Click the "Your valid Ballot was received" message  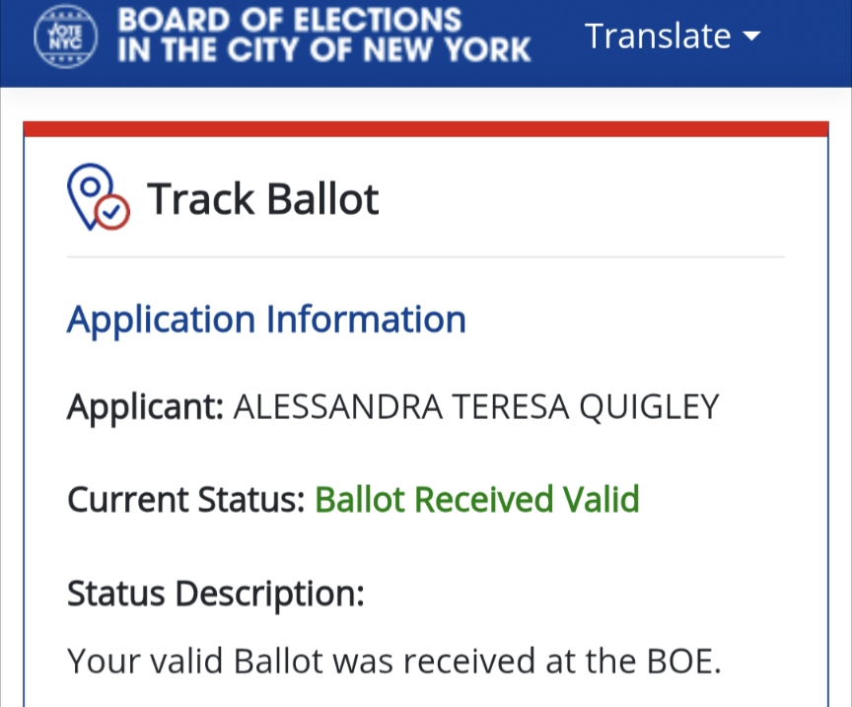pyautogui.click(x=394, y=661)
